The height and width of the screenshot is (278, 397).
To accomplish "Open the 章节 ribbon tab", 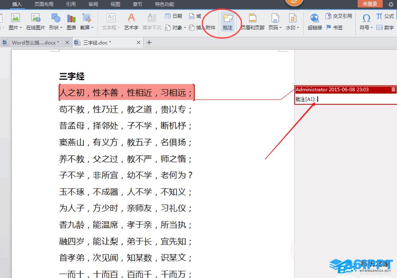I will tap(137, 4).
